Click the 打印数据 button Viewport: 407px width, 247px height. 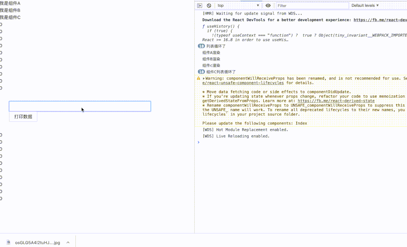coord(23,117)
